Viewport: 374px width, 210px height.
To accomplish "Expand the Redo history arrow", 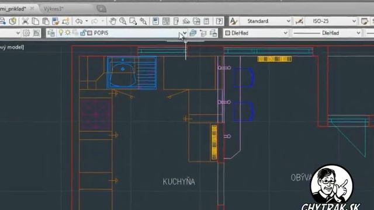I will (x=103, y=21).
